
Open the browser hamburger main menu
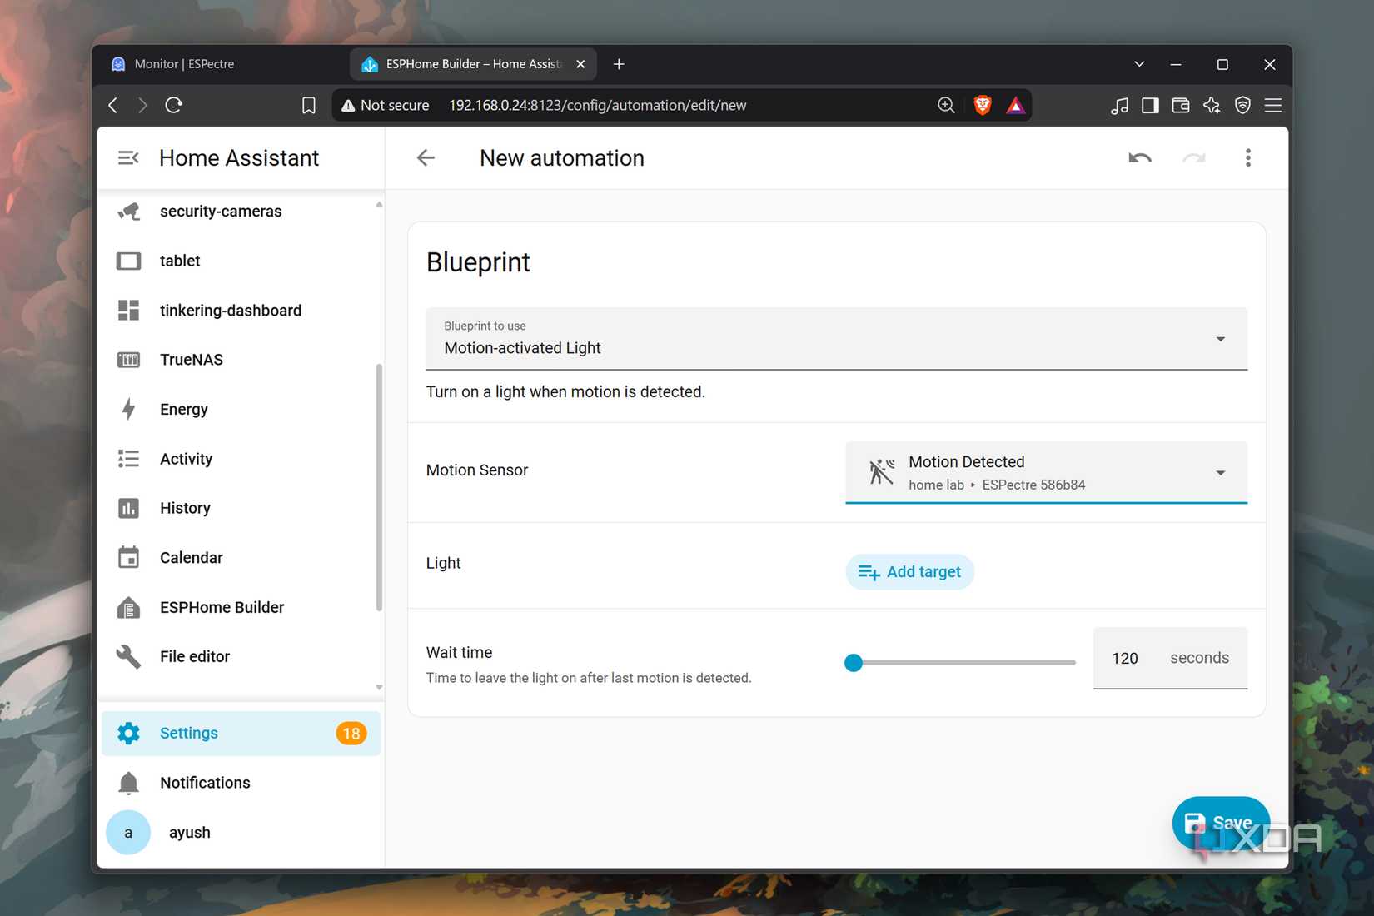click(1273, 105)
